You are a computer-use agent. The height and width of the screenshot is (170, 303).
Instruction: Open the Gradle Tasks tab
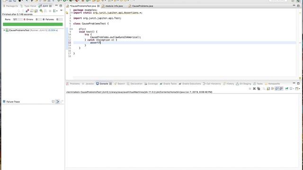pos(168,84)
